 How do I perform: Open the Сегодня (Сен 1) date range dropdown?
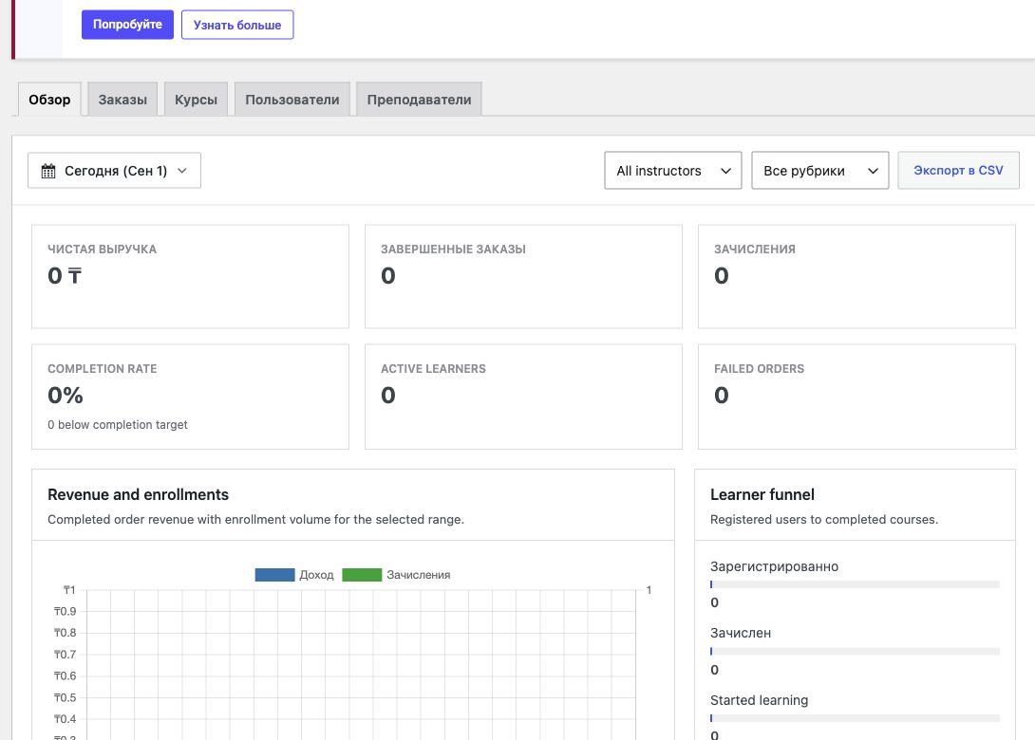(114, 171)
